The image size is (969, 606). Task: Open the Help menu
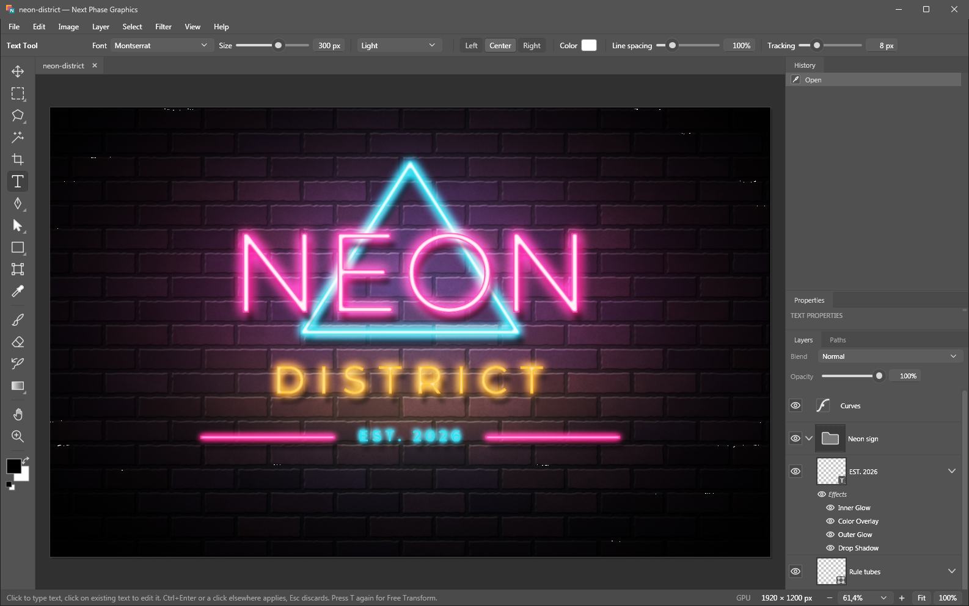[x=221, y=27]
